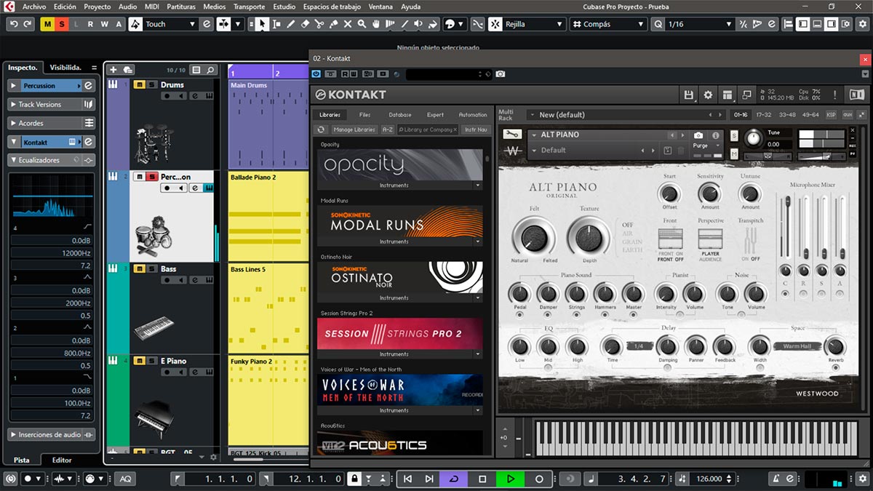Toggle Kontakt plugin power button
Viewport: 873px width, 491px height.
(317, 74)
